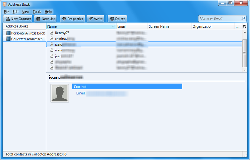Open the File menu

pos(7,12)
